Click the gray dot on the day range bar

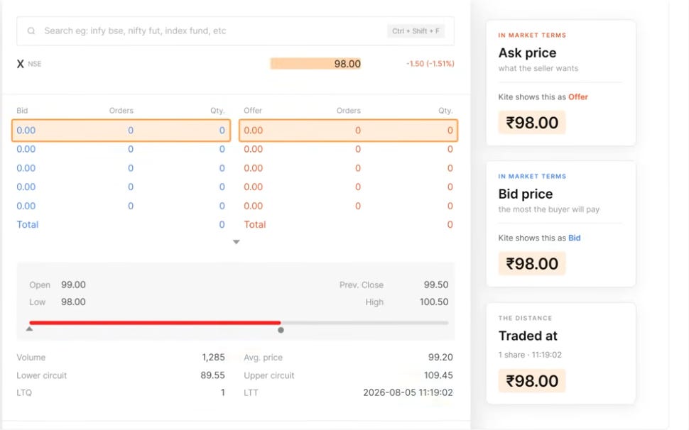[x=281, y=330]
